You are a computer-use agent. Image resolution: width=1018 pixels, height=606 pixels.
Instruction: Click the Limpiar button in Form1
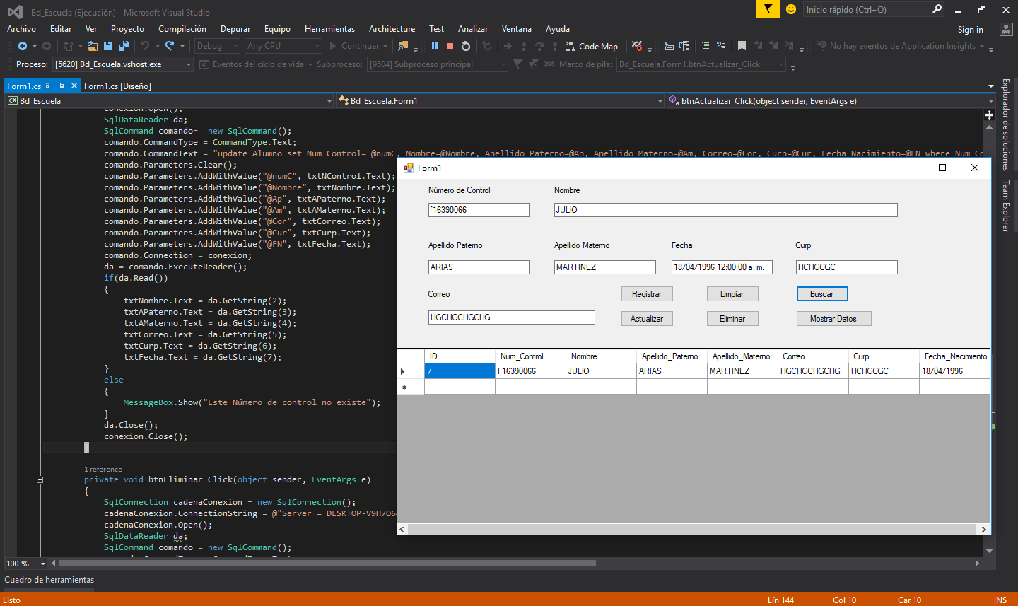732,294
